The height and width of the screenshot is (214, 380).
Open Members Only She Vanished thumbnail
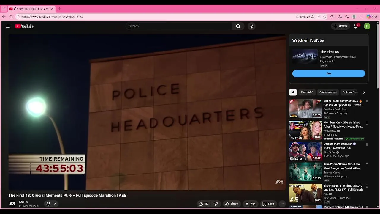pos(305,130)
